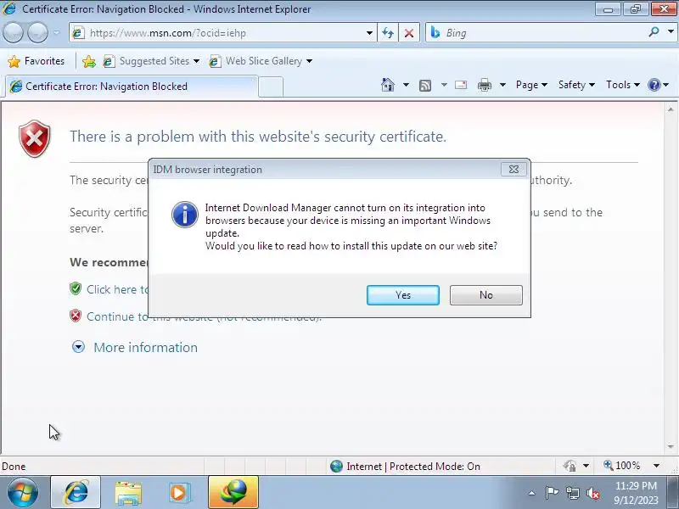
Task: Click the More information link text
Action: click(145, 348)
